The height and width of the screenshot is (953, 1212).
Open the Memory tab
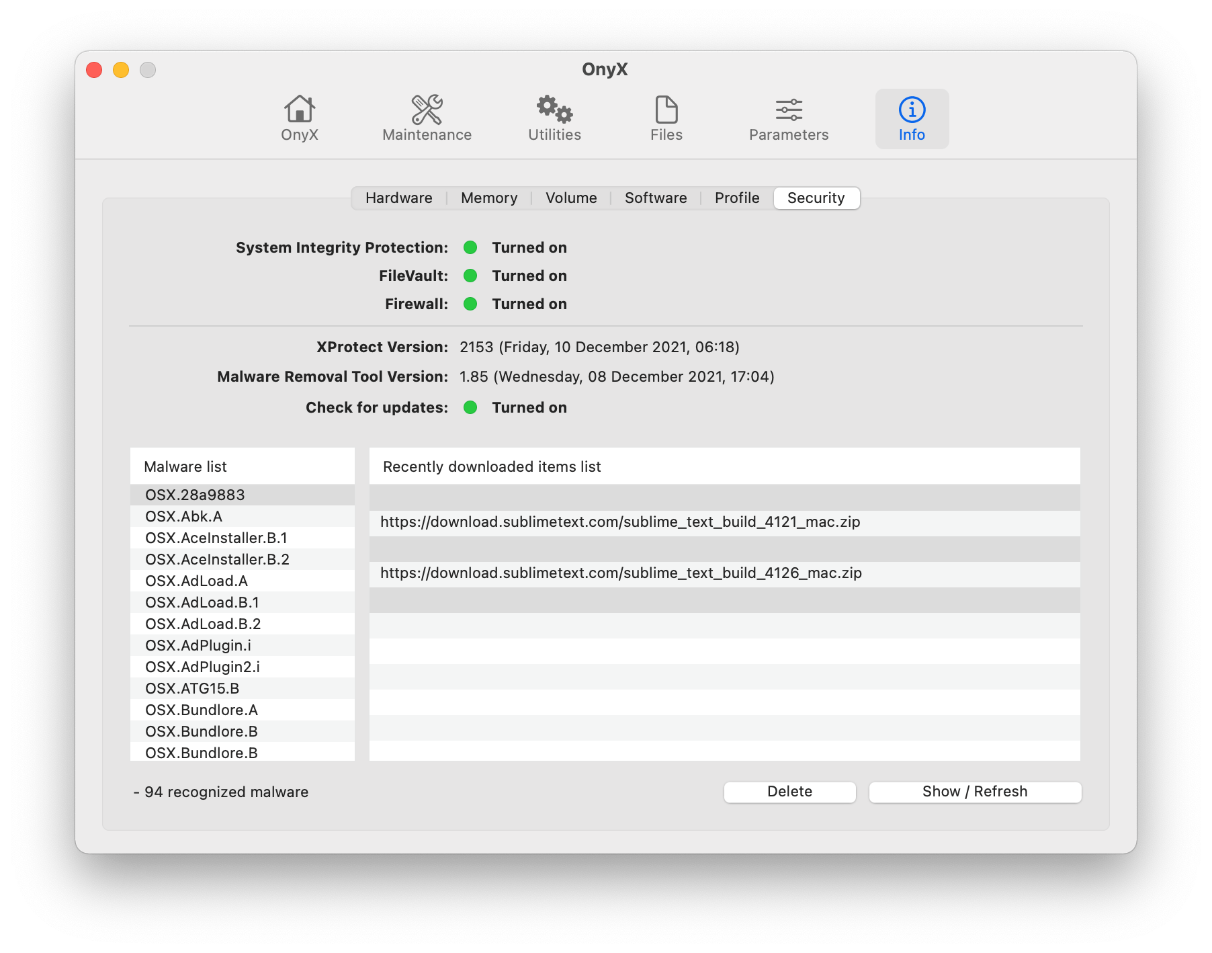[488, 198]
